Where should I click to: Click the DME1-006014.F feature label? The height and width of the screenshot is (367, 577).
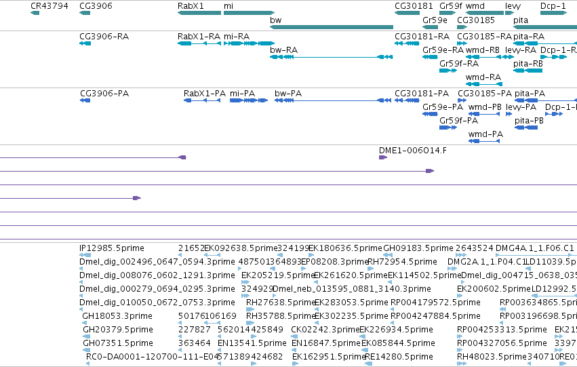click(413, 151)
